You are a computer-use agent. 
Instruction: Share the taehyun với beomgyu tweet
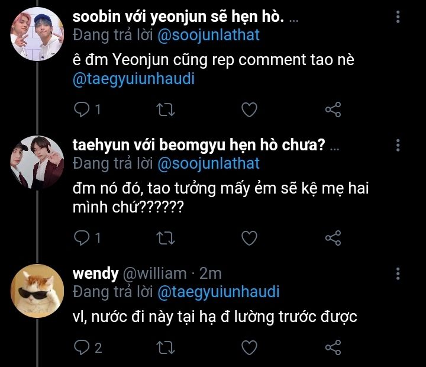coord(334,238)
